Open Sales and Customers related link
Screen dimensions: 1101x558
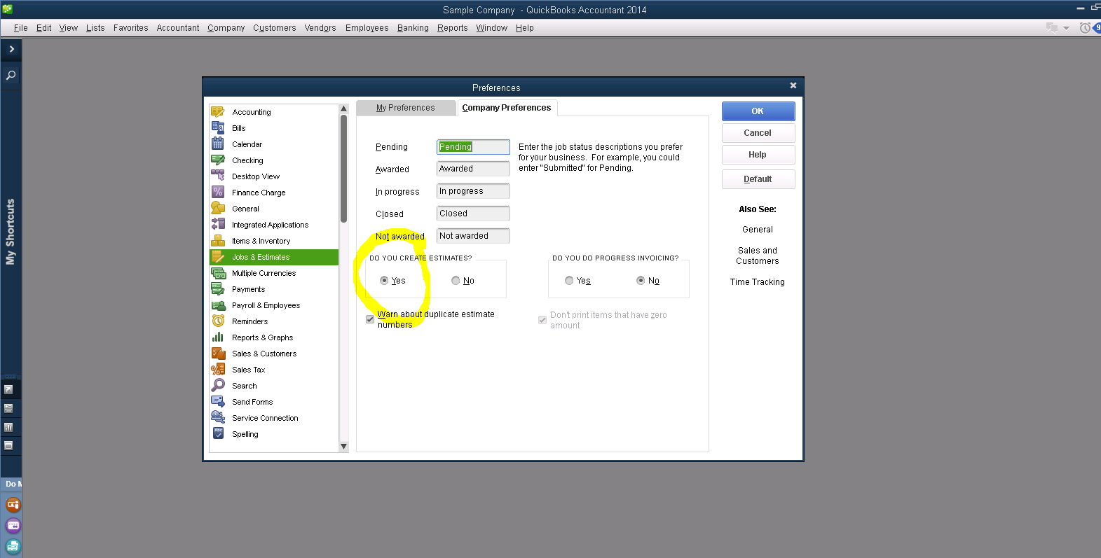(758, 256)
